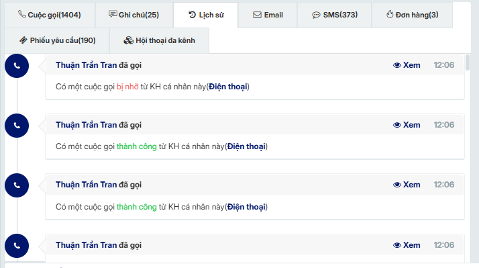
Task: Click eye icon beside fourth Xem
Action: click(397, 245)
